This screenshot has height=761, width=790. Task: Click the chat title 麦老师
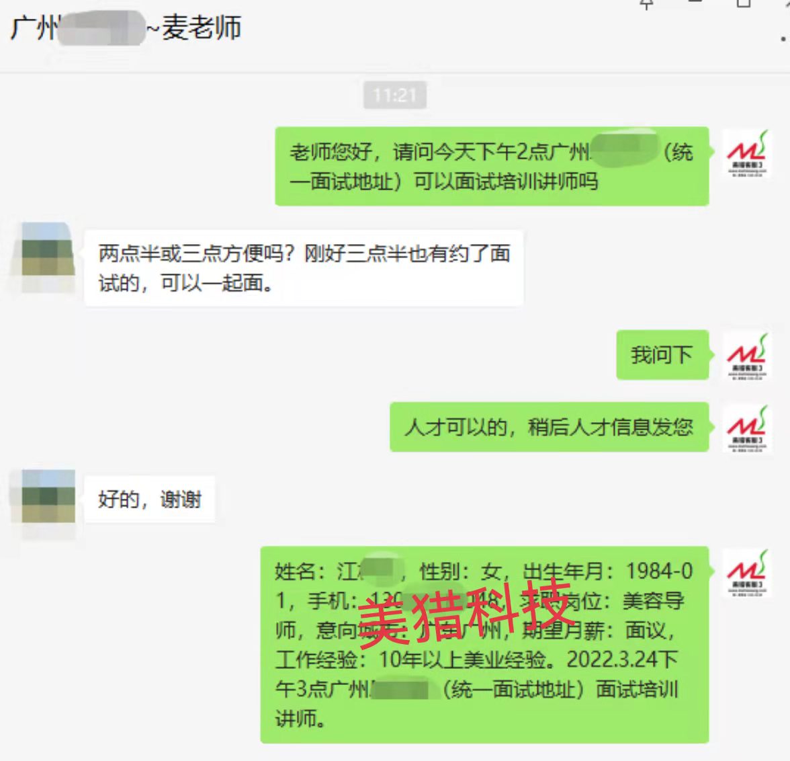(x=202, y=28)
